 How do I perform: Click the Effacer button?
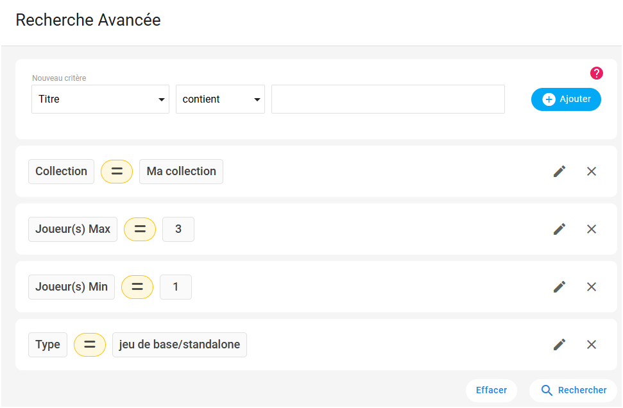click(x=491, y=390)
